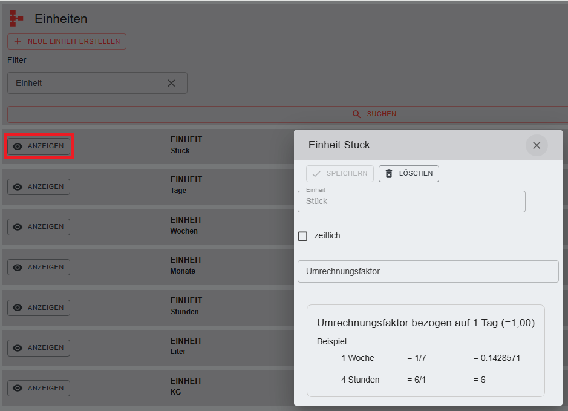Click the eye icon in Tage row
The image size is (568, 411).
(18, 187)
